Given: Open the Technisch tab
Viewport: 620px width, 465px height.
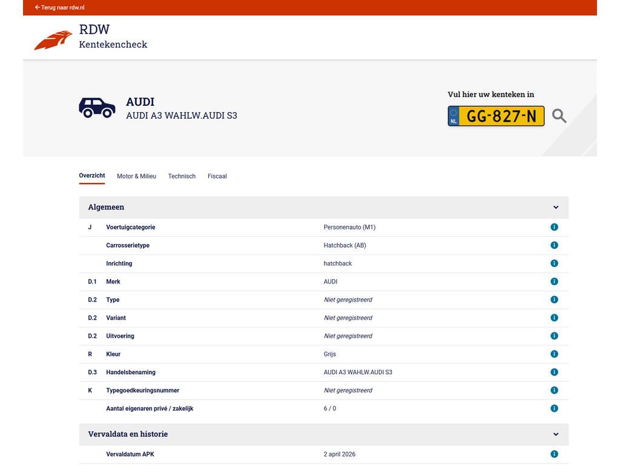Looking at the screenshot, I should [x=182, y=176].
